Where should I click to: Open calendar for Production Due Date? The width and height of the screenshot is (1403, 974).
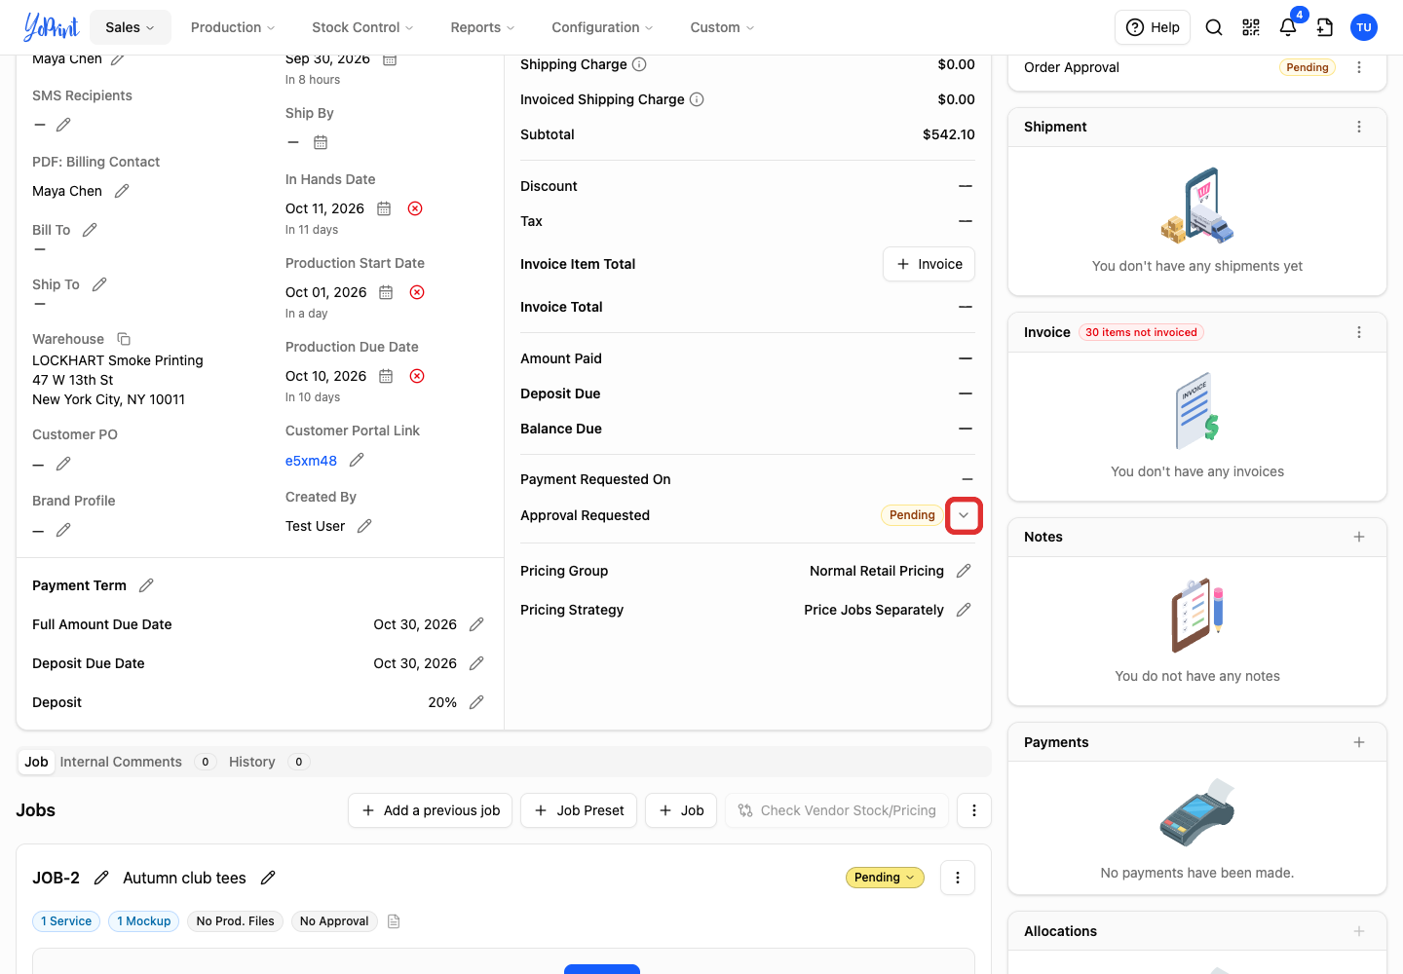(x=386, y=376)
